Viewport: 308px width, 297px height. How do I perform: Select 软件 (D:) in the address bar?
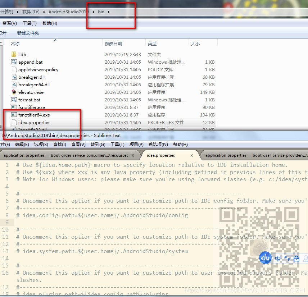coord(31,12)
